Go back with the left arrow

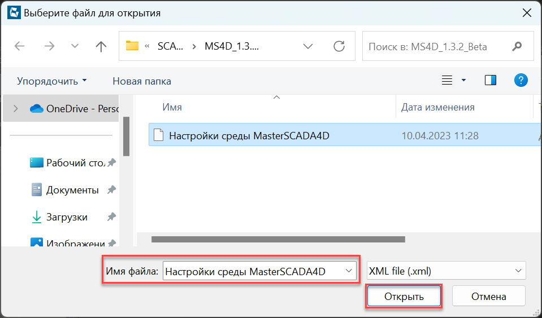pyautogui.click(x=20, y=46)
